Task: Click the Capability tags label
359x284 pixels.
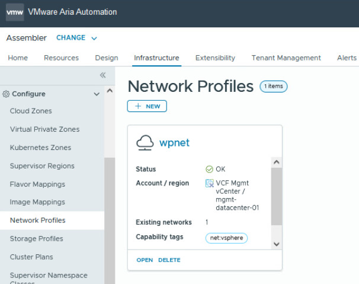Action: pos(159,237)
